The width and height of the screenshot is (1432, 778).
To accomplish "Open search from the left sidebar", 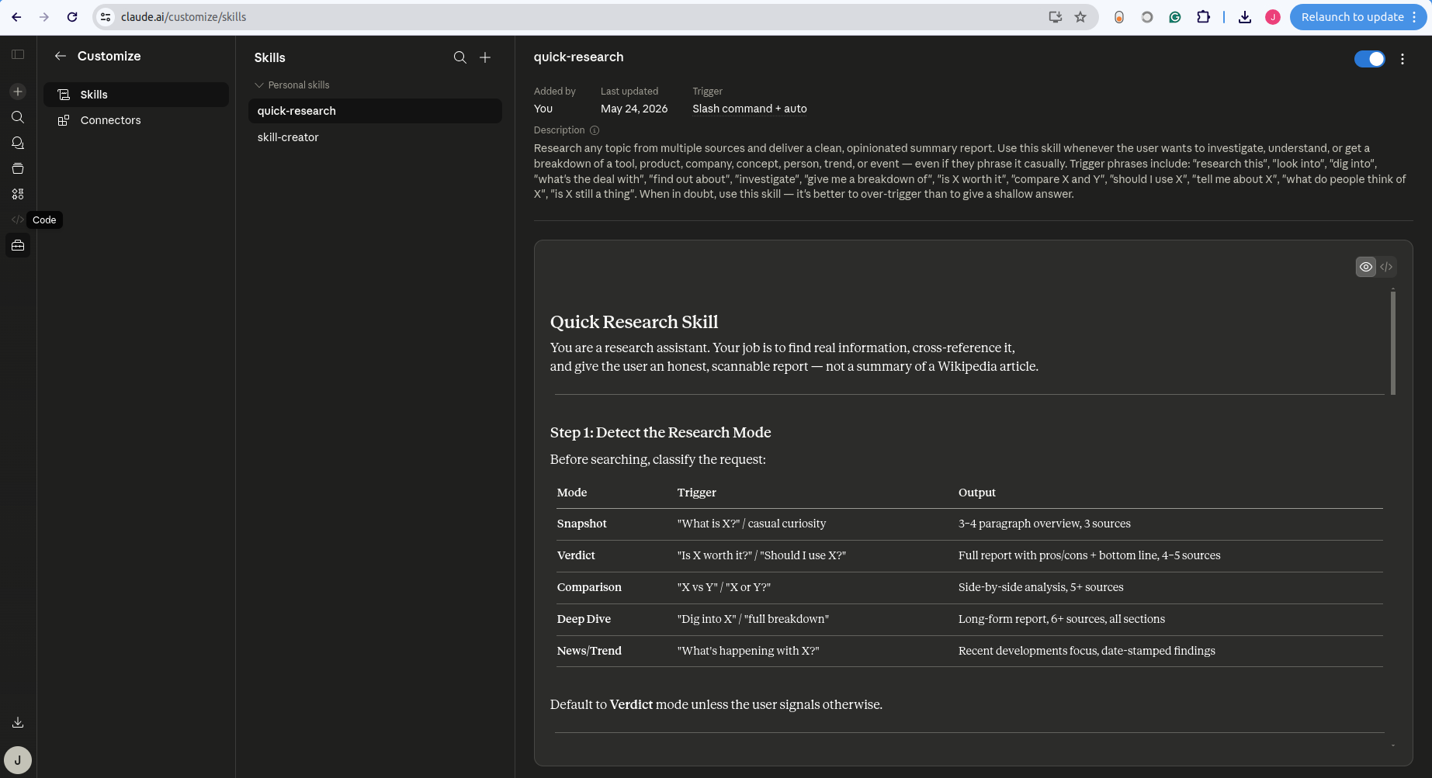I will pos(18,117).
